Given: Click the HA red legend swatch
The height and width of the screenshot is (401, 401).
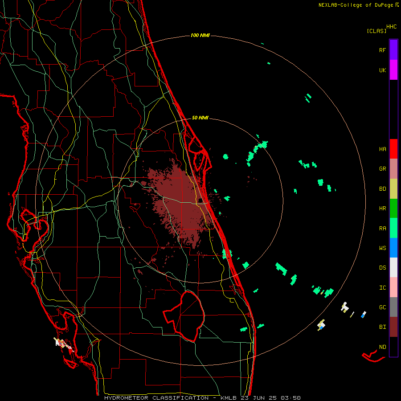Looking at the screenshot, I should pos(393,149).
